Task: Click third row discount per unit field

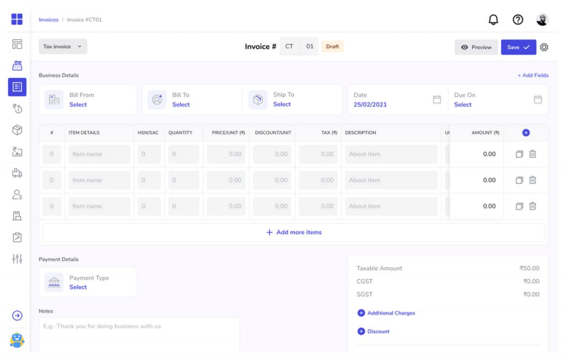Action: coord(272,206)
